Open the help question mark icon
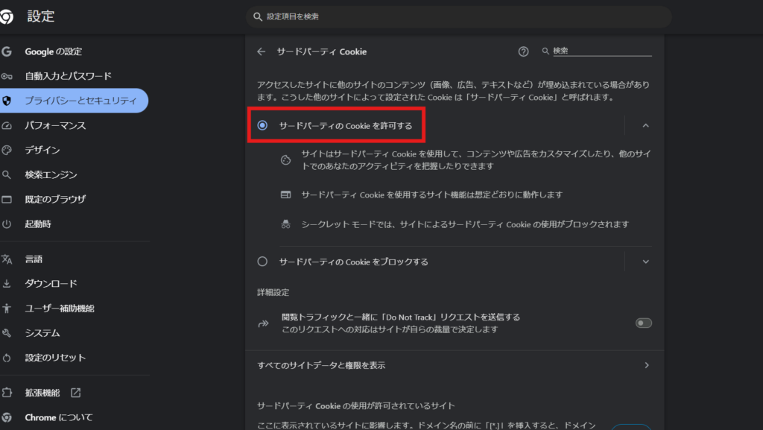Image resolution: width=763 pixels, height=430 pixels. click(523, 51)
